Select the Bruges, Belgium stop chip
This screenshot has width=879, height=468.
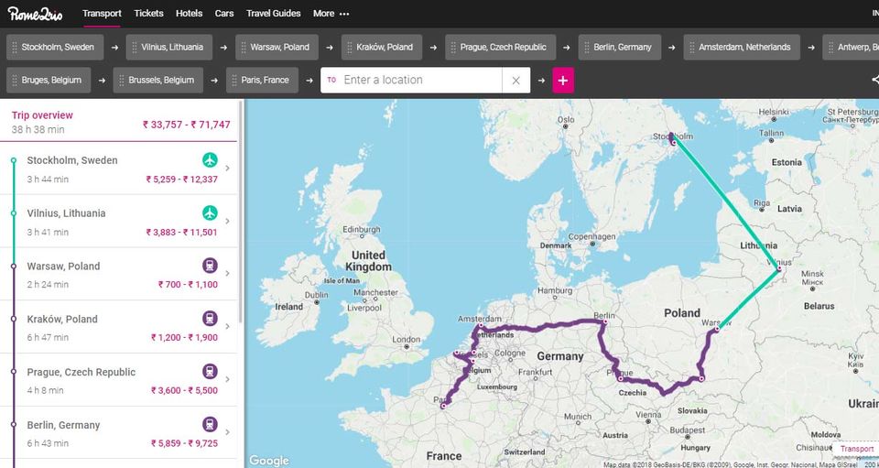click(49, 81)
